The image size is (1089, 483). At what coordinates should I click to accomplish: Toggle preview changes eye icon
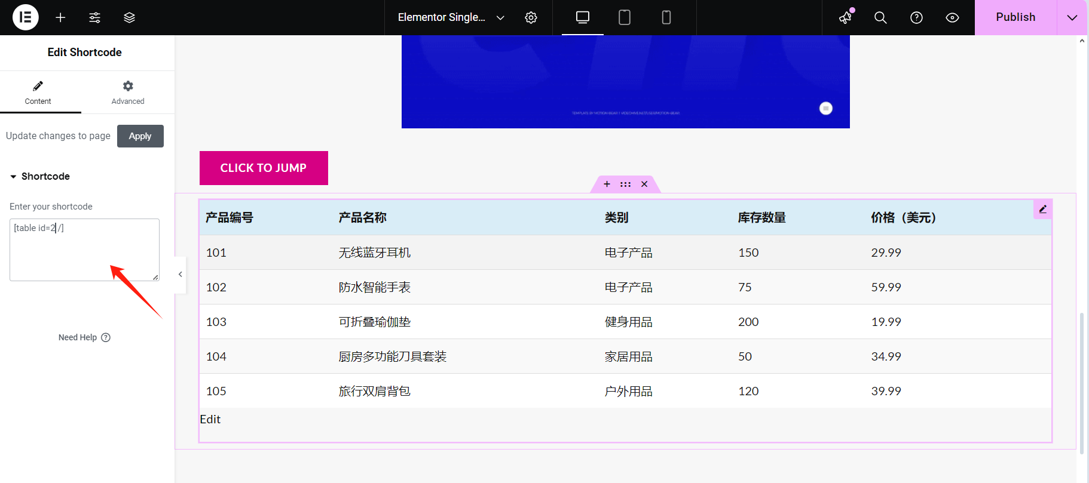952,17
